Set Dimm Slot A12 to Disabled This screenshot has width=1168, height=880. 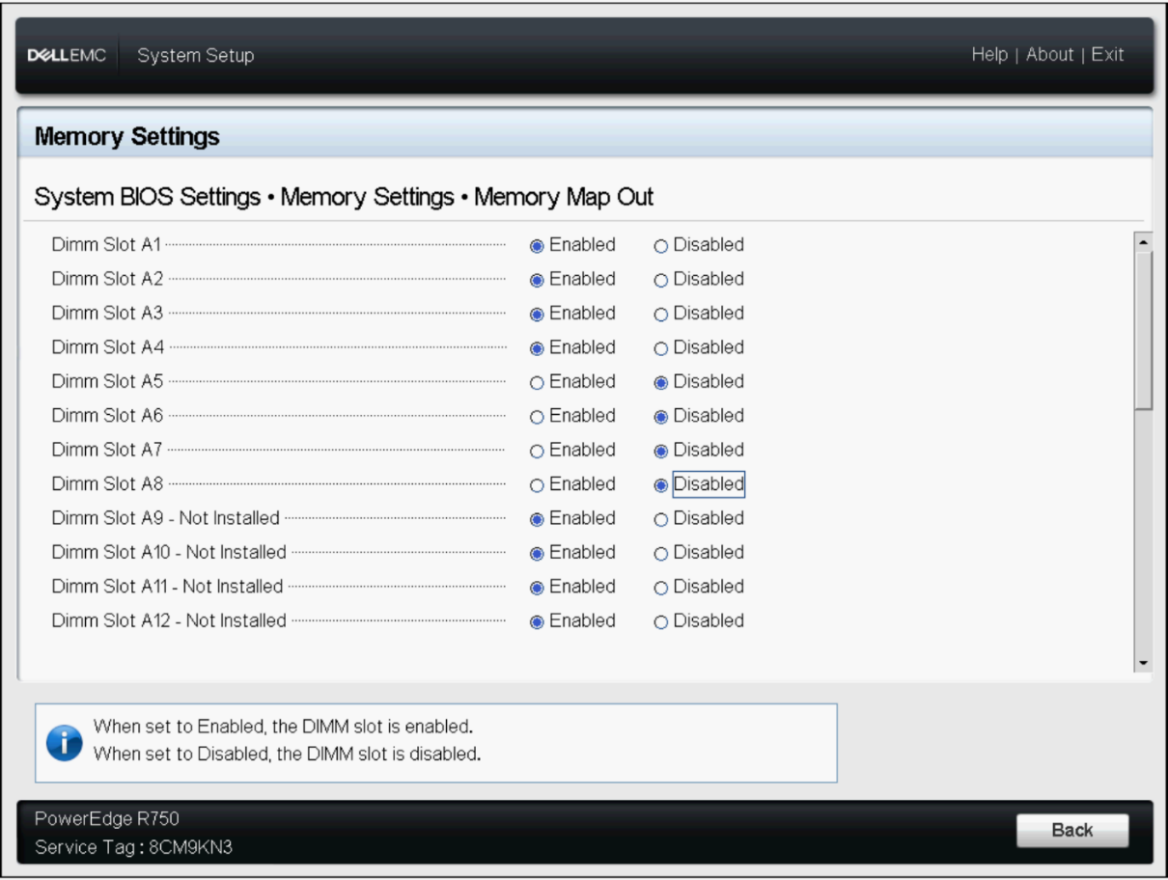point(661,621)
